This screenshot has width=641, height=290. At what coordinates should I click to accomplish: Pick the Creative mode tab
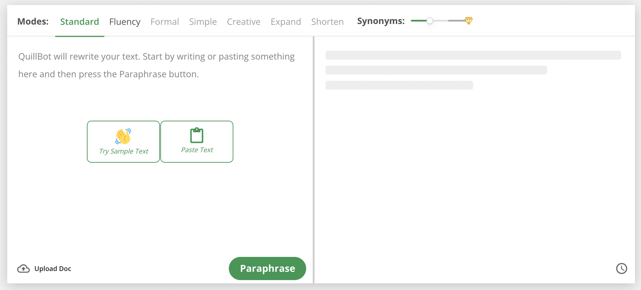point(244,22)
